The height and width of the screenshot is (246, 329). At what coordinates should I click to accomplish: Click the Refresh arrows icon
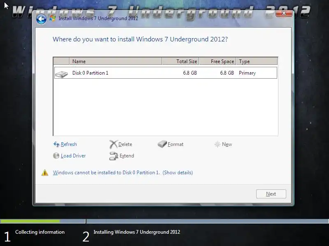[56, 144]
